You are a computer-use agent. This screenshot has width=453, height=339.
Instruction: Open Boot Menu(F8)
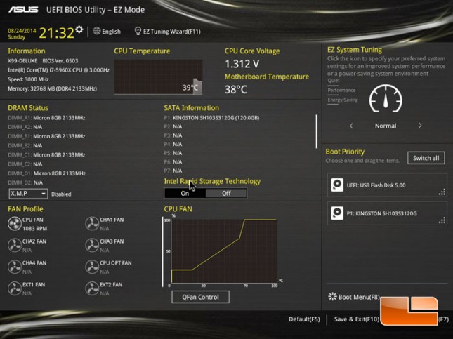[x=359, y=297]
